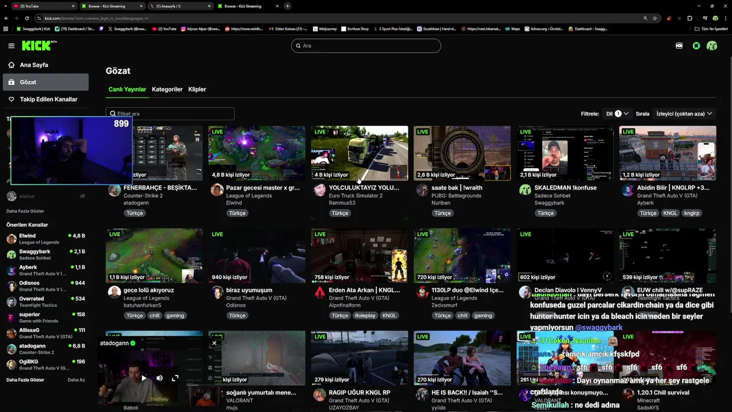Switch to Canlı Yayınlar tab
732x412 pixels.
128,89
